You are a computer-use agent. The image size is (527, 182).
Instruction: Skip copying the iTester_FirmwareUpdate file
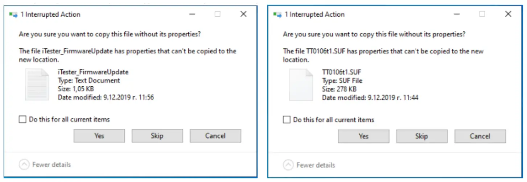[x=157, y=136]
